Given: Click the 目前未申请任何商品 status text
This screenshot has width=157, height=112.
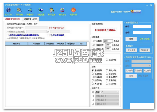Looking at the screenshot, I should pyautogui.click(x=105, y=30).
